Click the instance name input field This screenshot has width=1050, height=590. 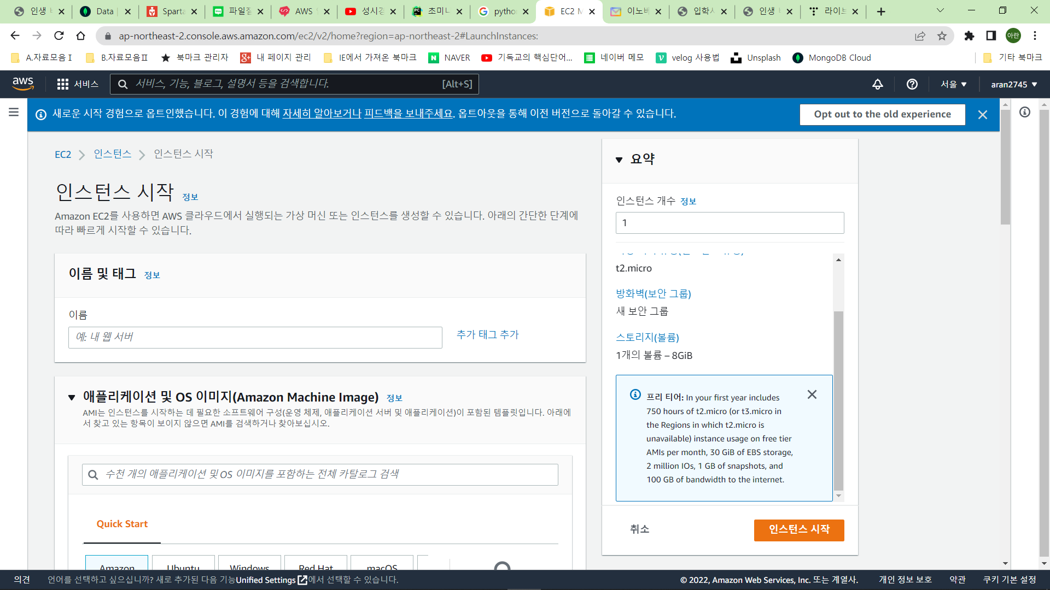tap(255, 338)
